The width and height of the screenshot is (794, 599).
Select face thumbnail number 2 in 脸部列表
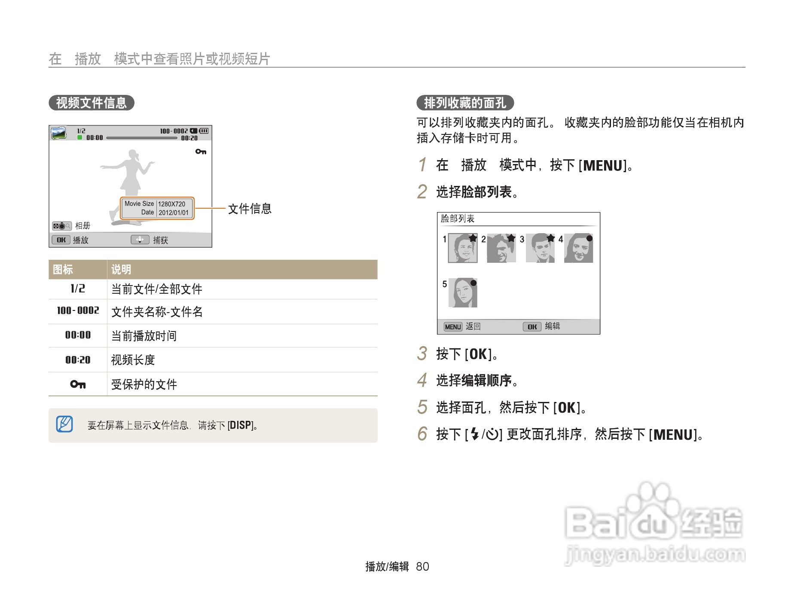point(501,248)
